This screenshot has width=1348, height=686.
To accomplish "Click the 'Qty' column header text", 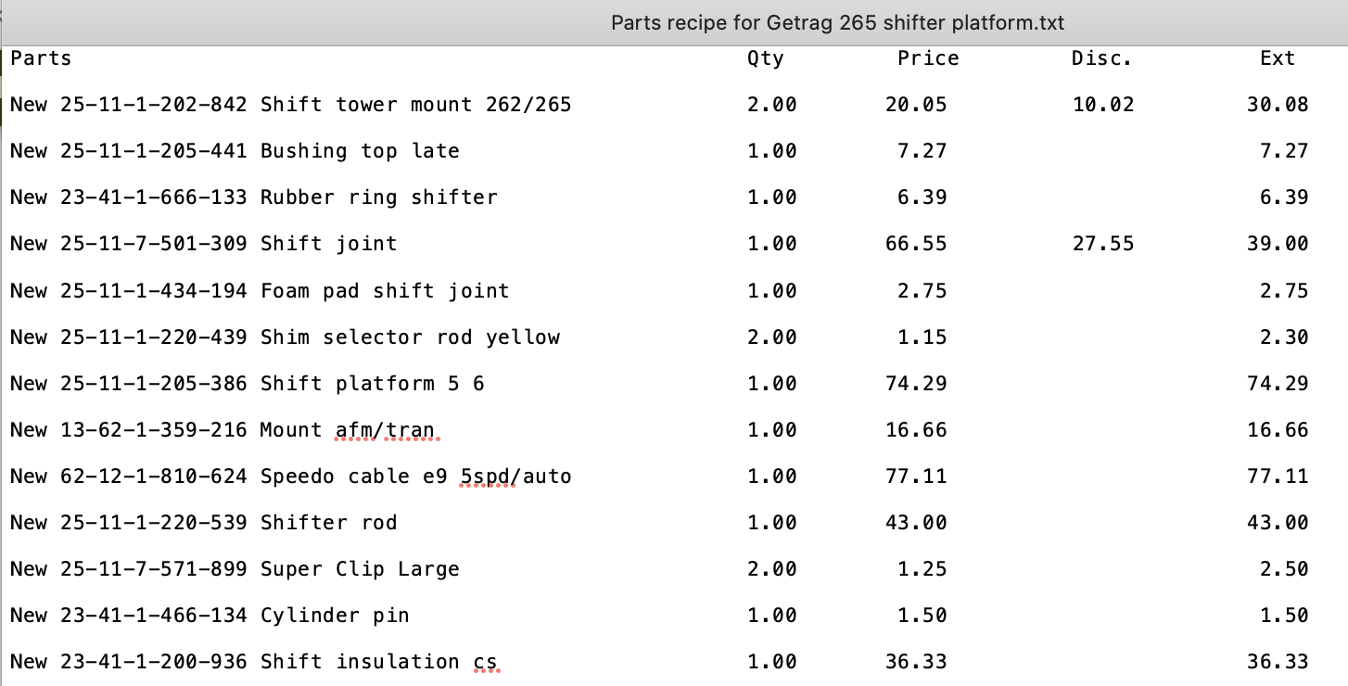I will click(x=765, y=58).
